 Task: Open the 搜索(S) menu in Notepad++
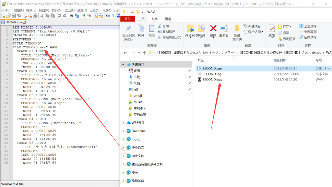[31, 10]
